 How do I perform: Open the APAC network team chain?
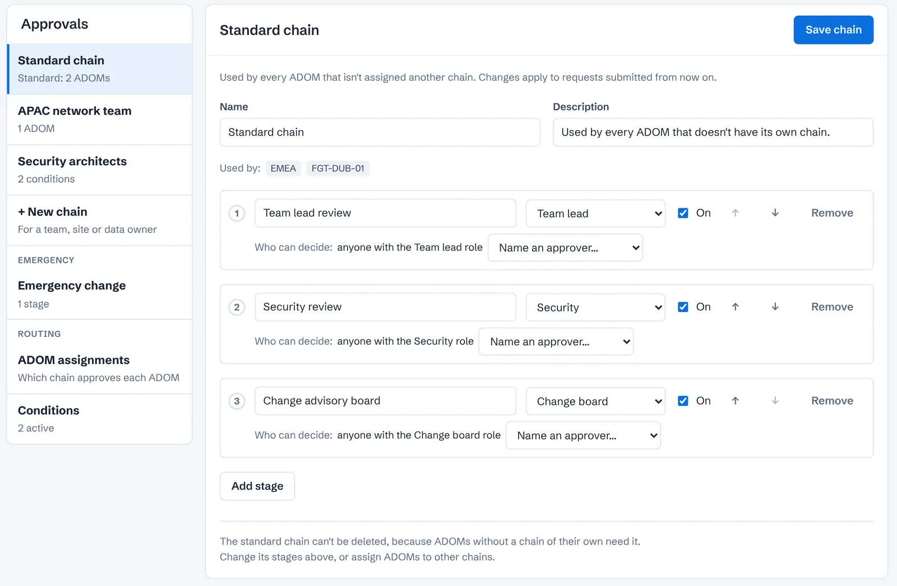click(x=99, y=119)
